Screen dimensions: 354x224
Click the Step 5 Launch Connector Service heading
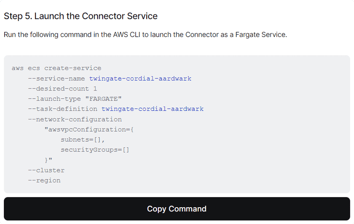click(80, 16)
